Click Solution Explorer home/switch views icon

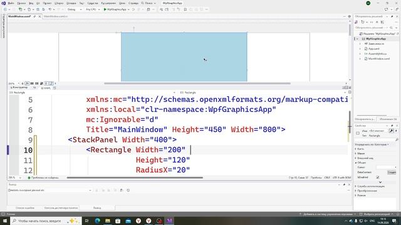click(357, 22)
